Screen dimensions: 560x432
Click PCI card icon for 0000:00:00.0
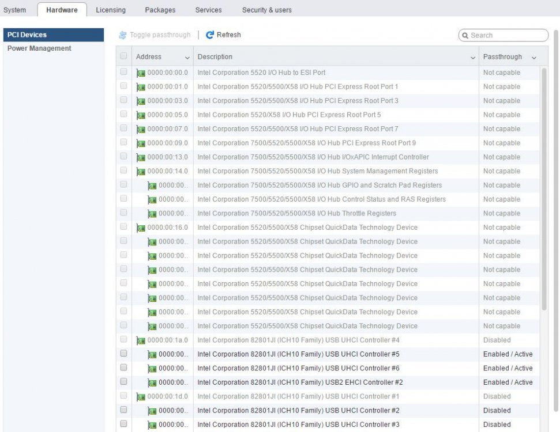tap(141, 73)
